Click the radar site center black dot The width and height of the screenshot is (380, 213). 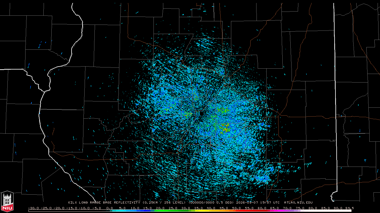[202, 113]
